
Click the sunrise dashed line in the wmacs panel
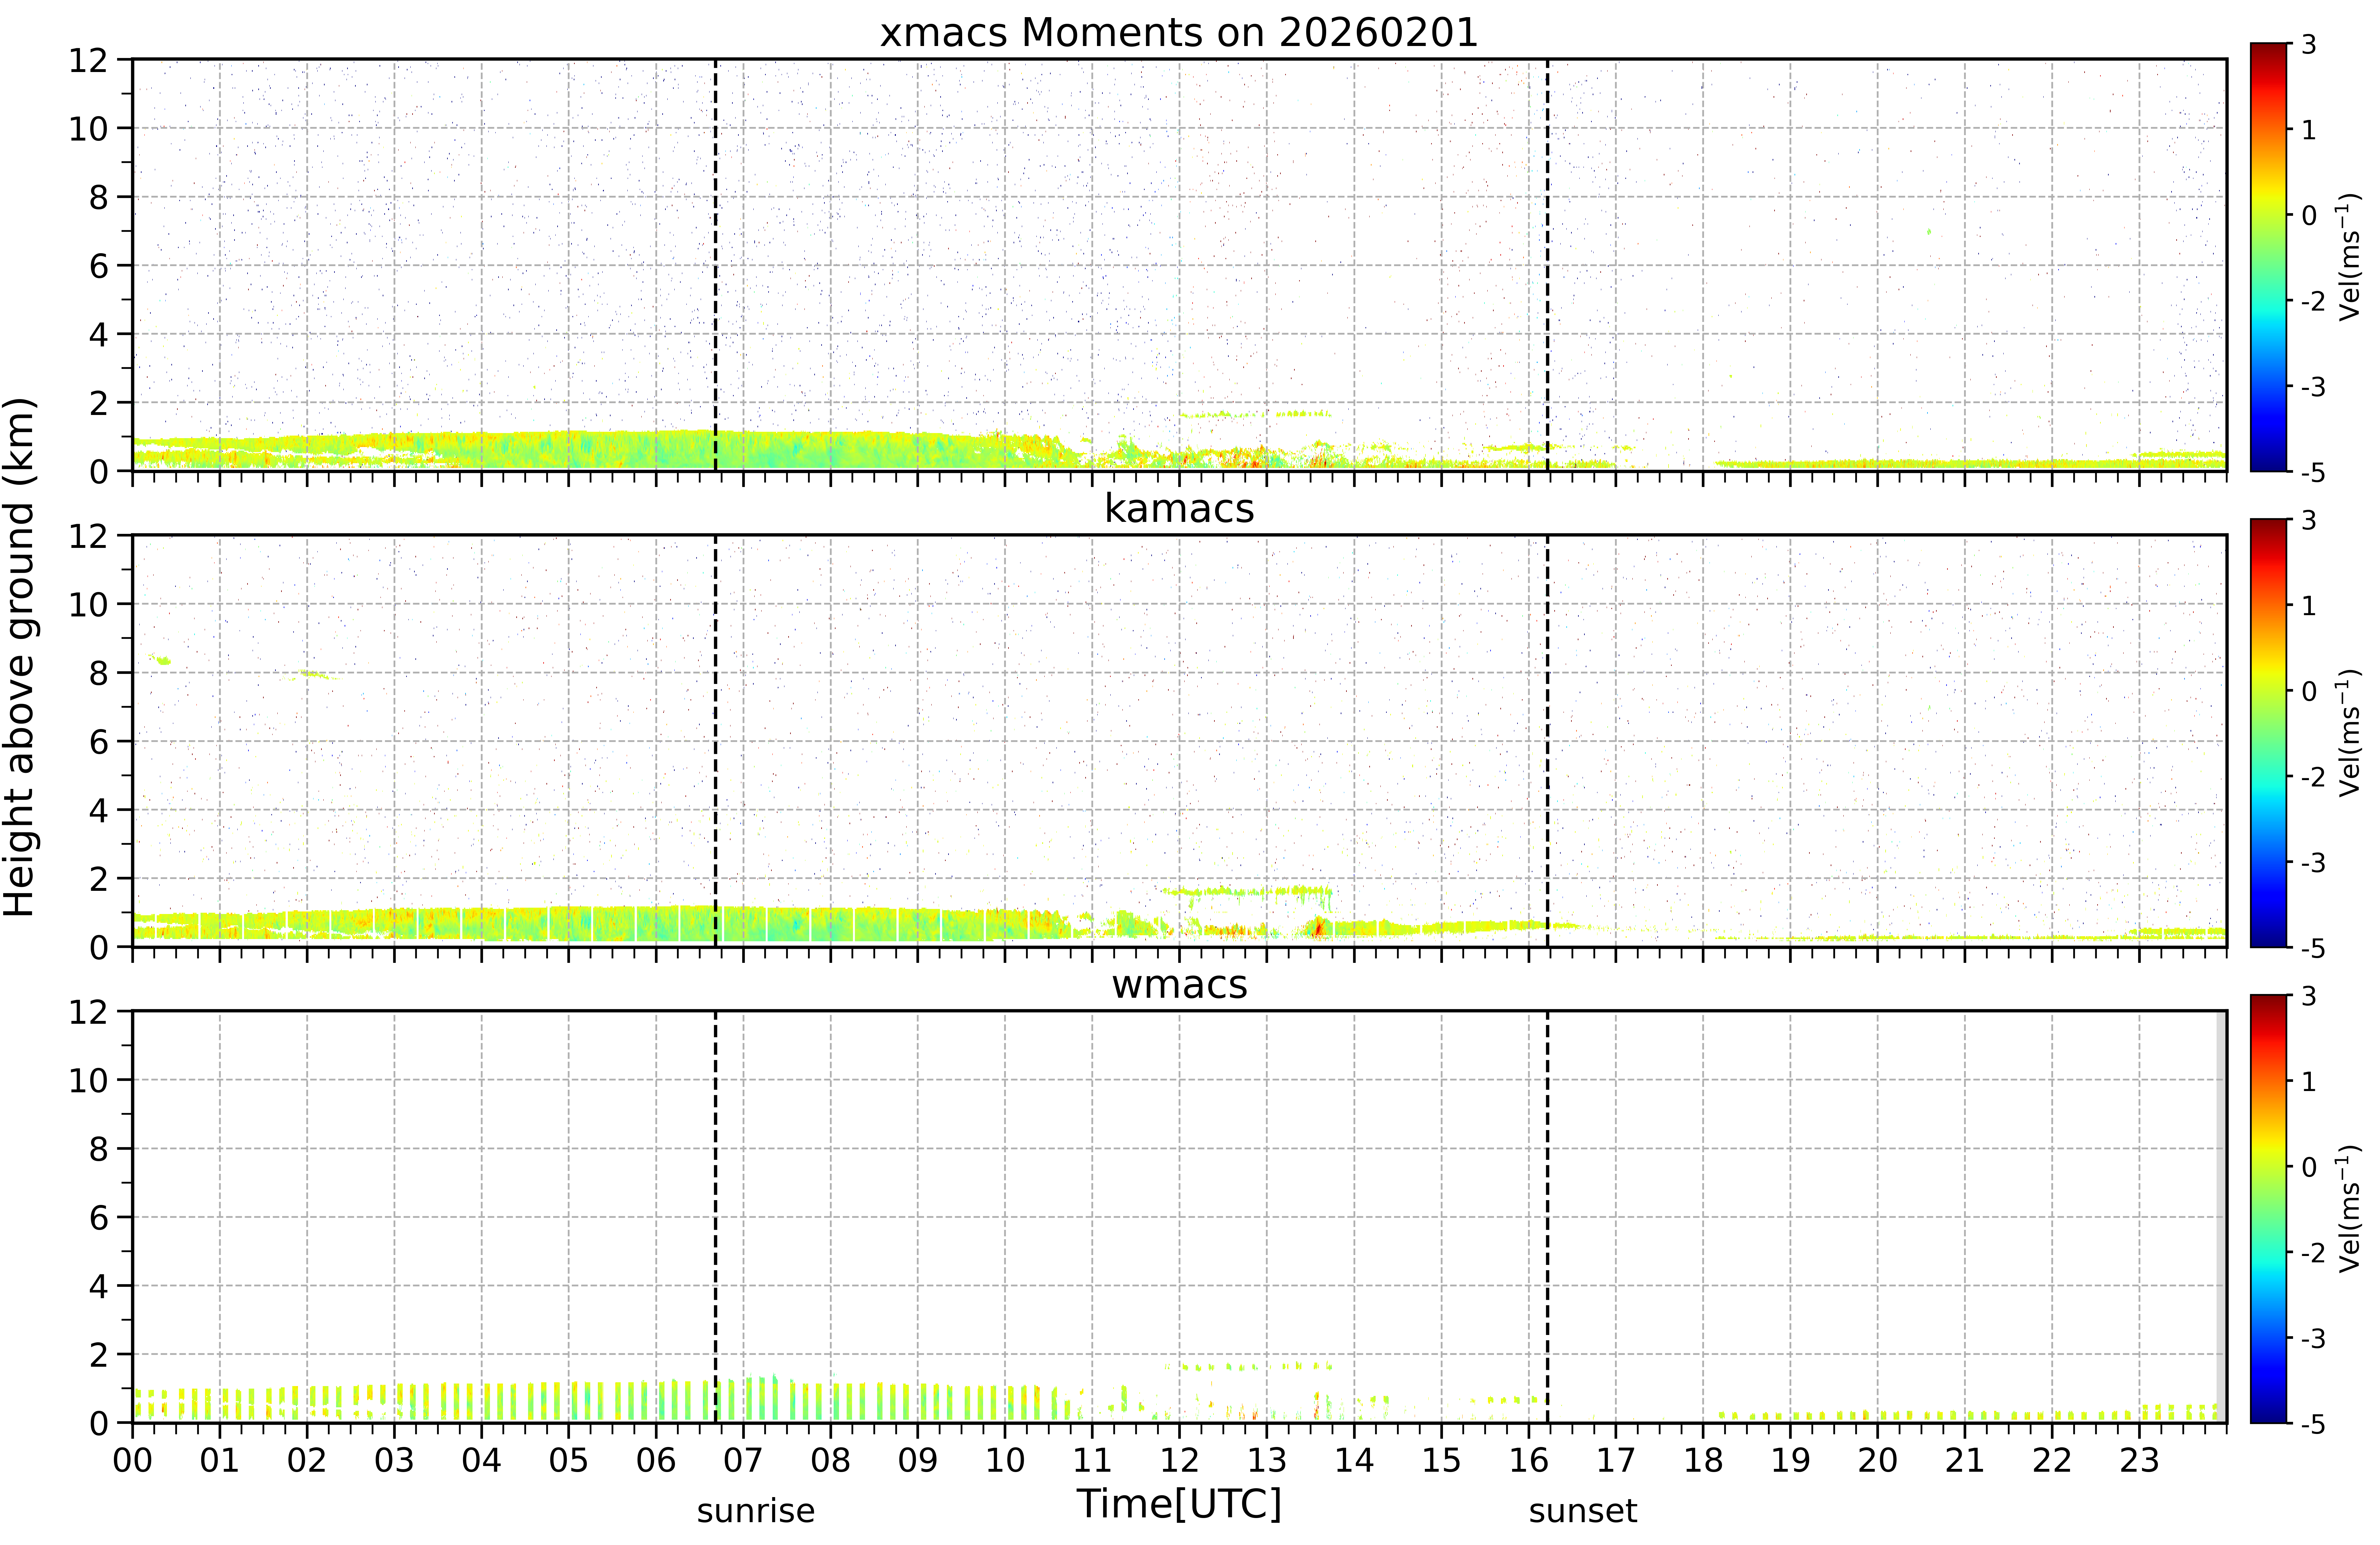[715, 1217]
